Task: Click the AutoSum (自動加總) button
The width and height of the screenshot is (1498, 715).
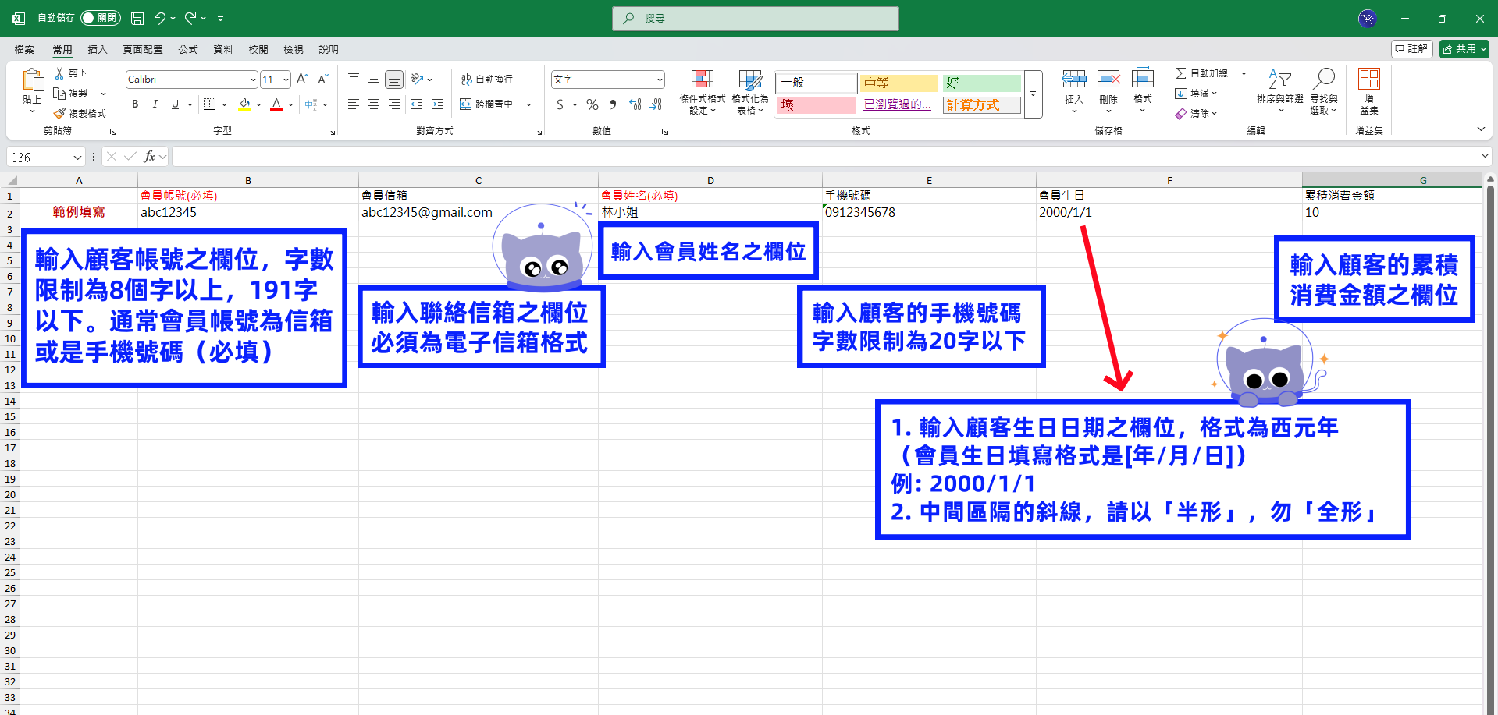Action: [x=1202, y=73]
